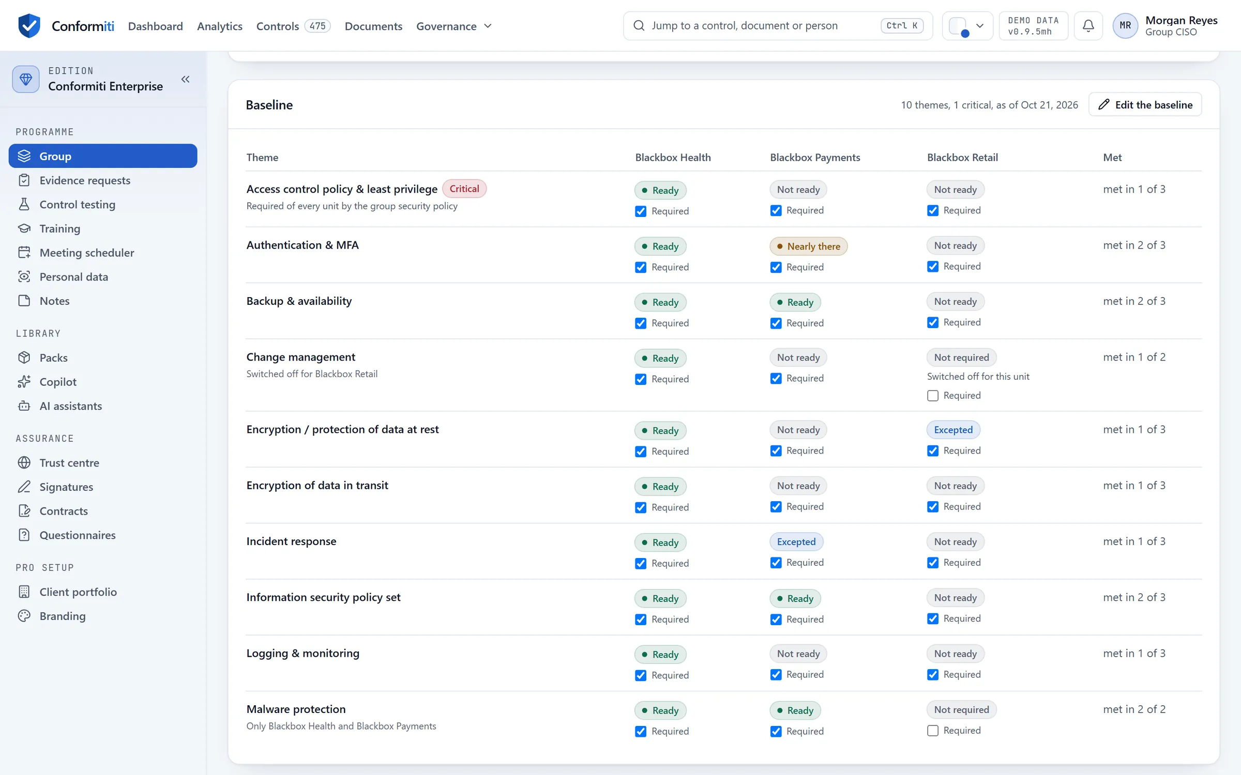Click the Questionnaires icon in sidebar
Viewport: 1241px width, 775px height.
click(x=24, y=535)
